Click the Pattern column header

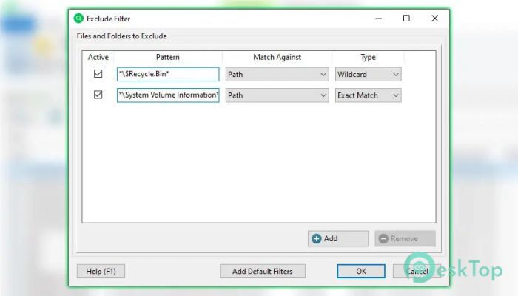click(x=168, y=57)
